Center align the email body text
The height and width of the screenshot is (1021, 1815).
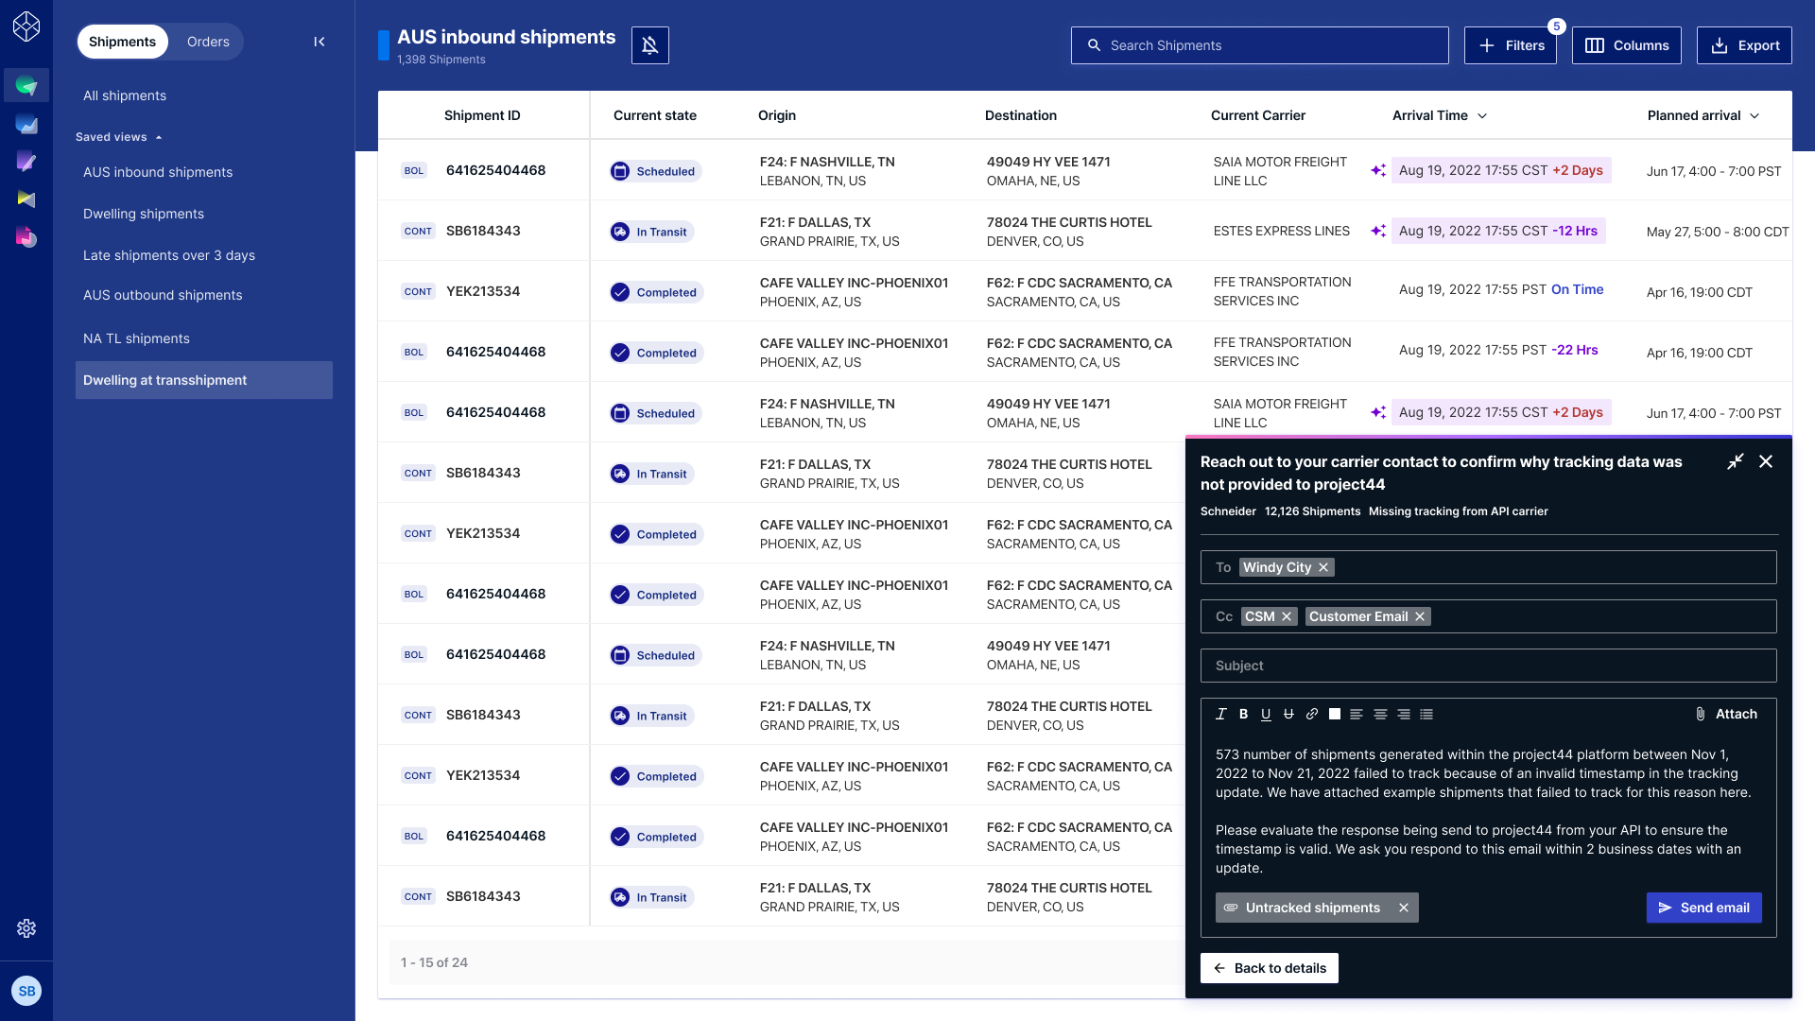1380,715
